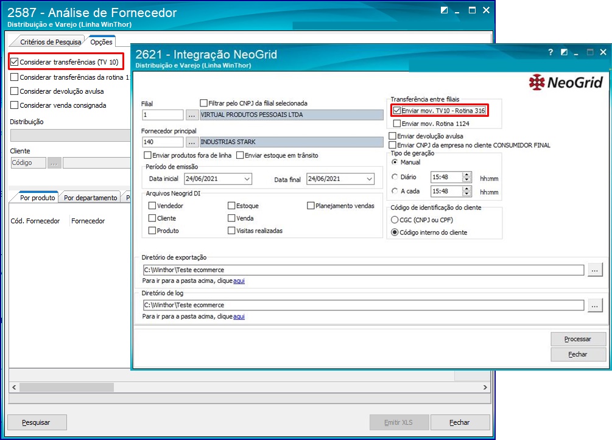Open Fornecedor principal lookup ellipsis button
The width and height of the screenshot is (612, 440).
click(x=191, y=142)
